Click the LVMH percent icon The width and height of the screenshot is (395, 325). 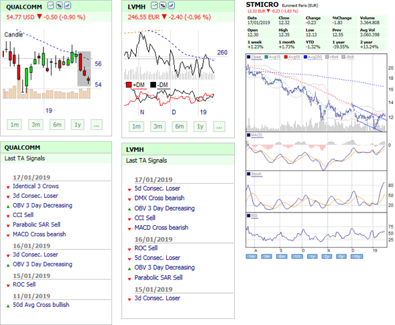(163, 5)
